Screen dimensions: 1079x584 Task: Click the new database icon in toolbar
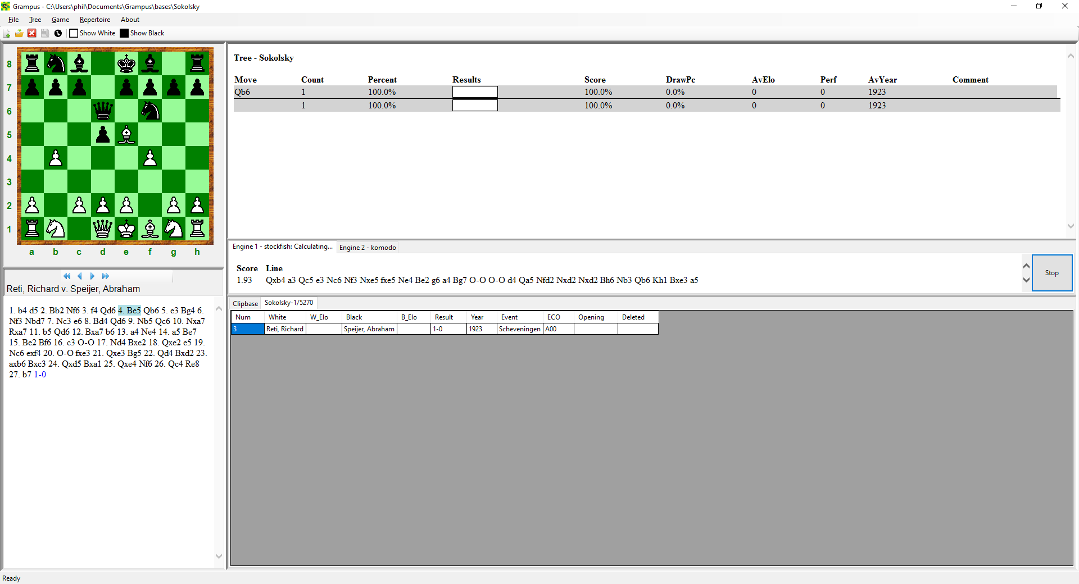point(7,33)
